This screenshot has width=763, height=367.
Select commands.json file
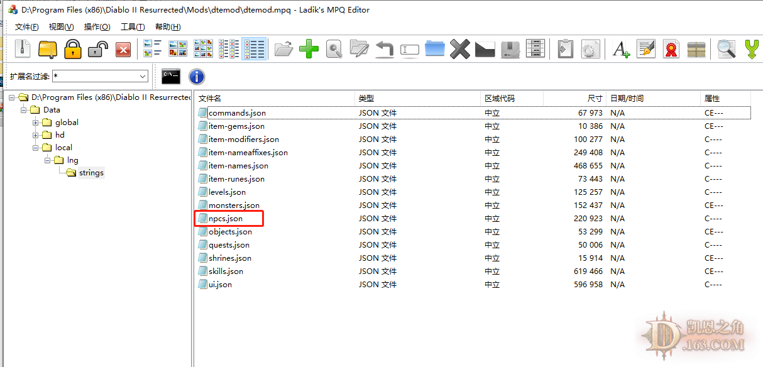tap(237, 113)
